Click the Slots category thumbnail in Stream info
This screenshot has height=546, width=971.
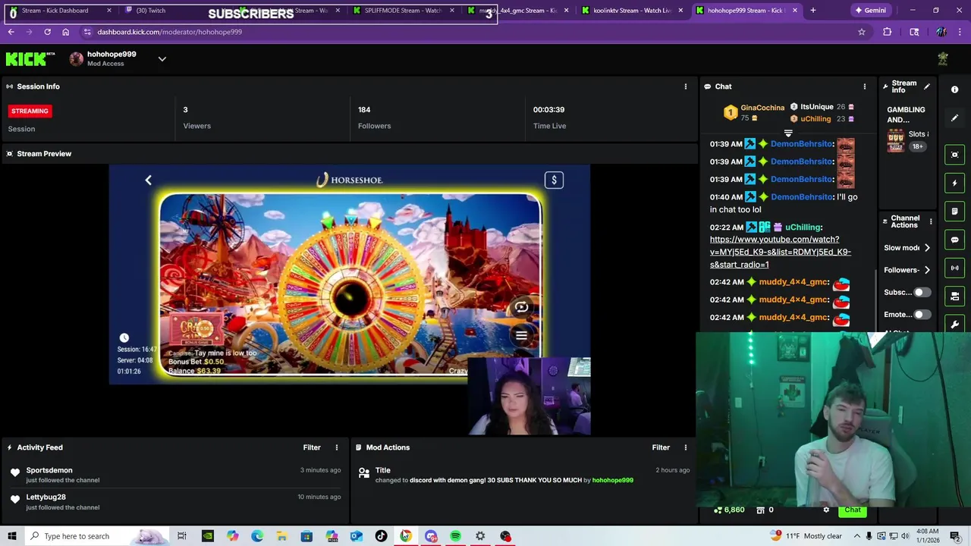click(896, 140)
